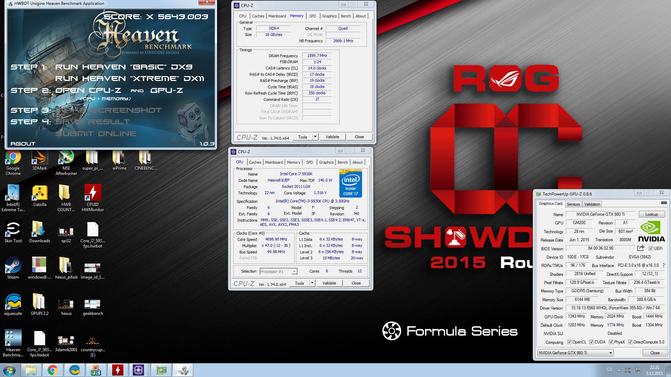Click Validate button in top CPU-Z
Viewport: 671px width, 377px height.
coord(332,137)
